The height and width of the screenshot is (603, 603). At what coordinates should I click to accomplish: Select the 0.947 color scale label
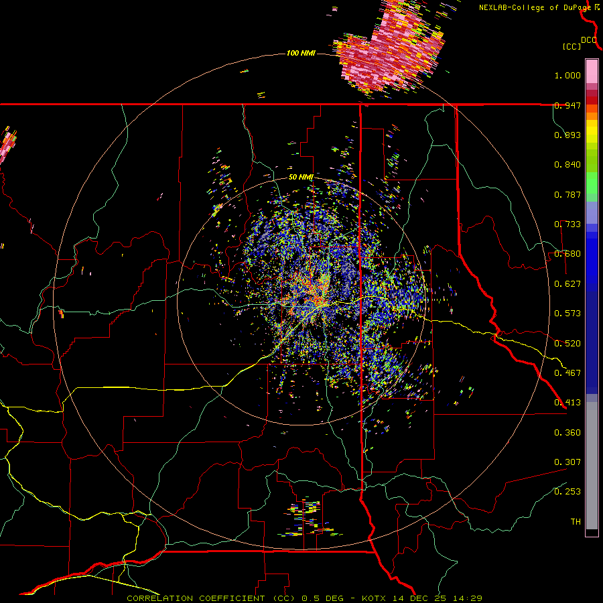pyautogui.click(x=567, y=105)
